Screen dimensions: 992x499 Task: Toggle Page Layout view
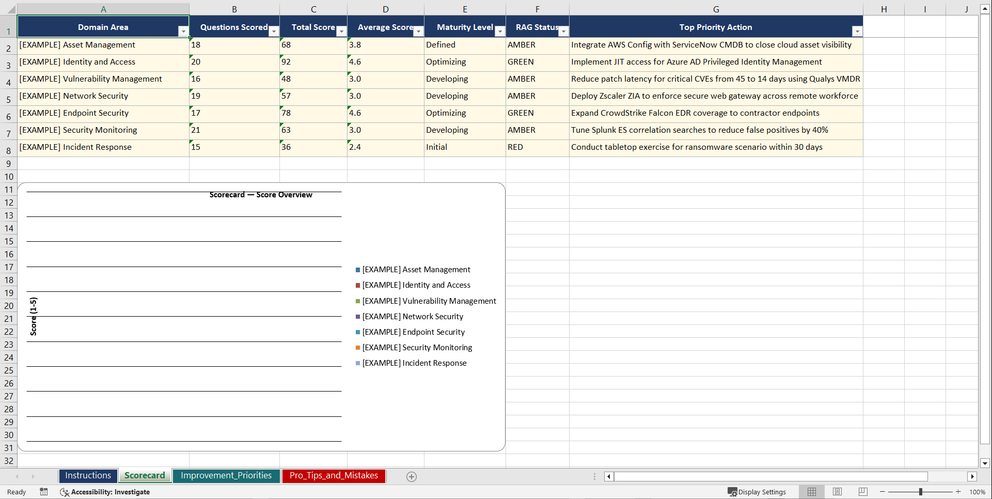[x=837, y=492]
